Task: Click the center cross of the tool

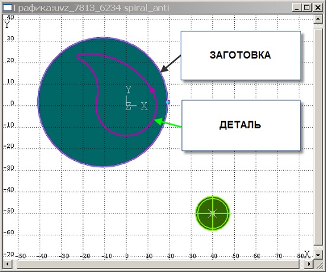Action: pyautogui.click(x=213, y=213)
